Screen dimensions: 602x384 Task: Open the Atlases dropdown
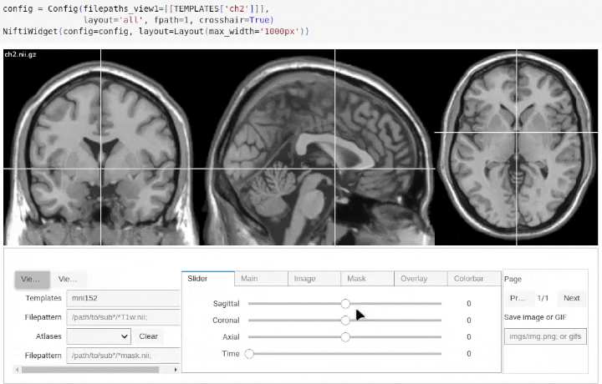coord(99,336)
